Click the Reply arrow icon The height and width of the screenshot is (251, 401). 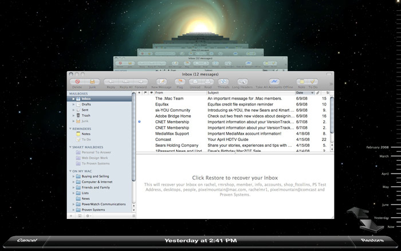pos(111,81)
